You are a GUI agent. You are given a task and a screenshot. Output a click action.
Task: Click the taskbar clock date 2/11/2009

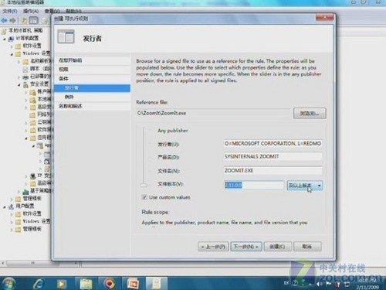click(367, 287)
